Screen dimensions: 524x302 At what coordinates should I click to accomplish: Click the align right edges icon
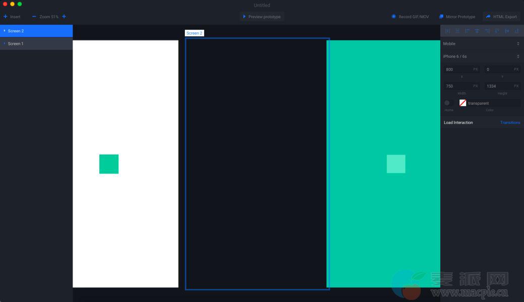click(x=487, y=31)
